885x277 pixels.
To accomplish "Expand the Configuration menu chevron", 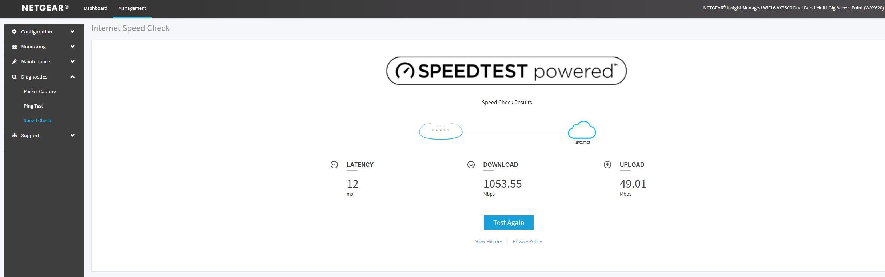I will pos(72,32).
